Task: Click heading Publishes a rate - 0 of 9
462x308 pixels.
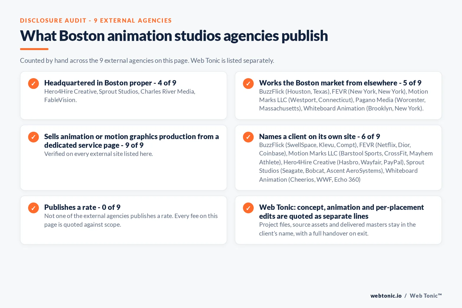Action: click(82, 207)
